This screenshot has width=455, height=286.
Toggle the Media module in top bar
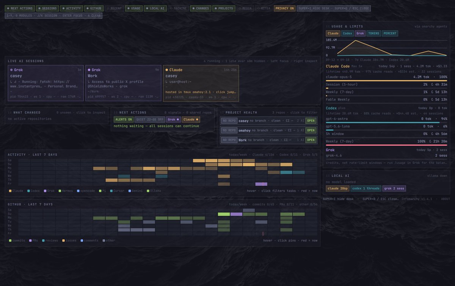click(246, 8)
